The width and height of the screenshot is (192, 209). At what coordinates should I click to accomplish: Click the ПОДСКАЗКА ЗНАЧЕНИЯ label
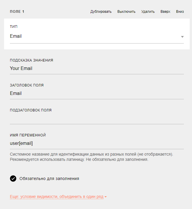[31, 60]
